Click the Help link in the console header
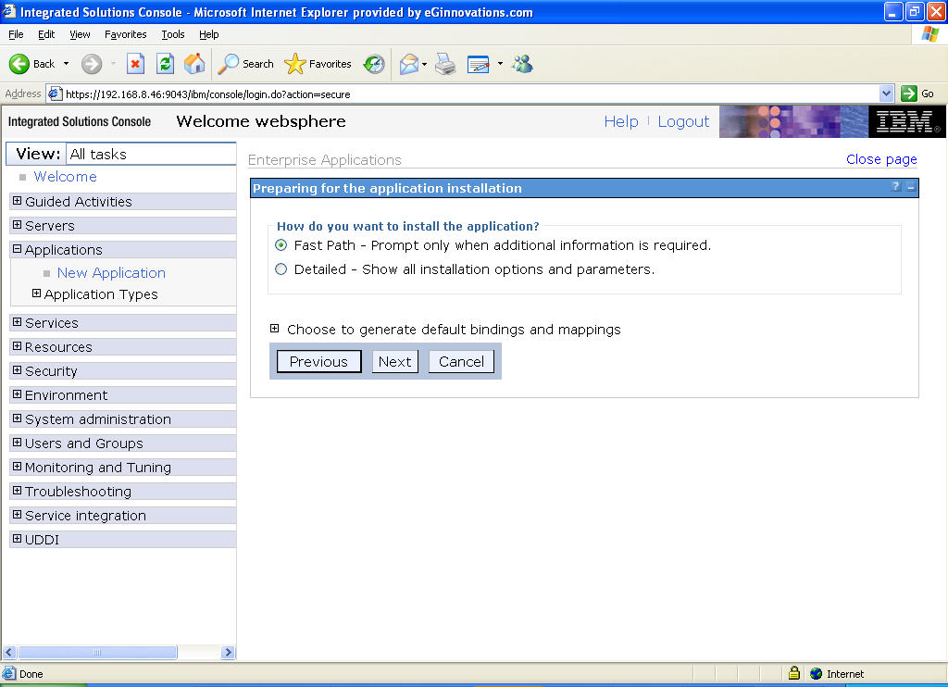Image resolution: width=948 pixels, height=687 pixels. pyautogui.click(x=621, y=121)
